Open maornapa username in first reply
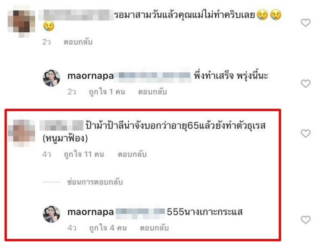Image resolution: width=328 pixels, height=249 pixels. click(91, 76)
